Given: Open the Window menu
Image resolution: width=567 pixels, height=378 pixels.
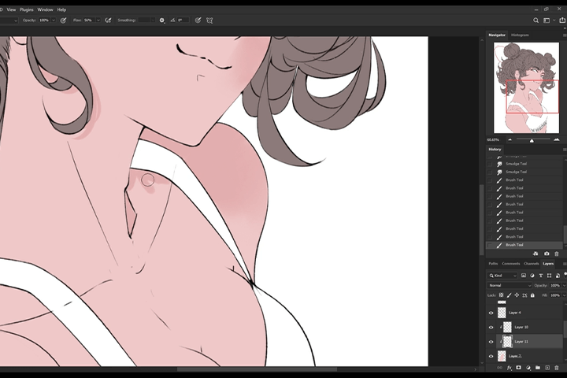Looking at the screenshot, I should tap(45, 9).
